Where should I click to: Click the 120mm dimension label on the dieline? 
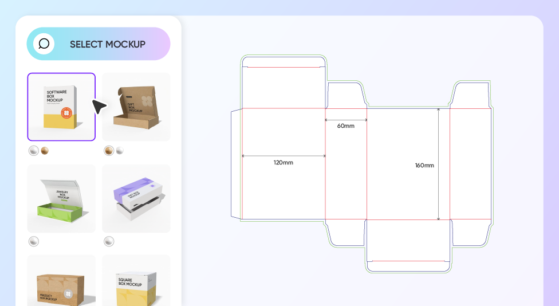[x=283, y=163]
